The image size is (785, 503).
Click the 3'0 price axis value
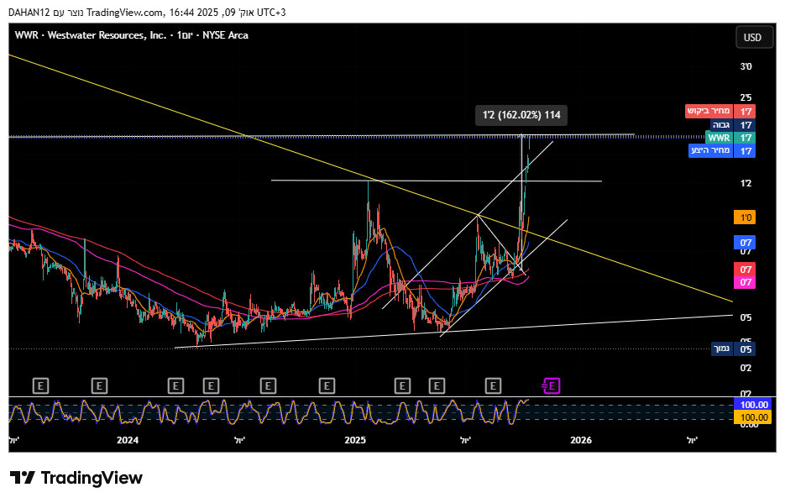coord(746,66)
